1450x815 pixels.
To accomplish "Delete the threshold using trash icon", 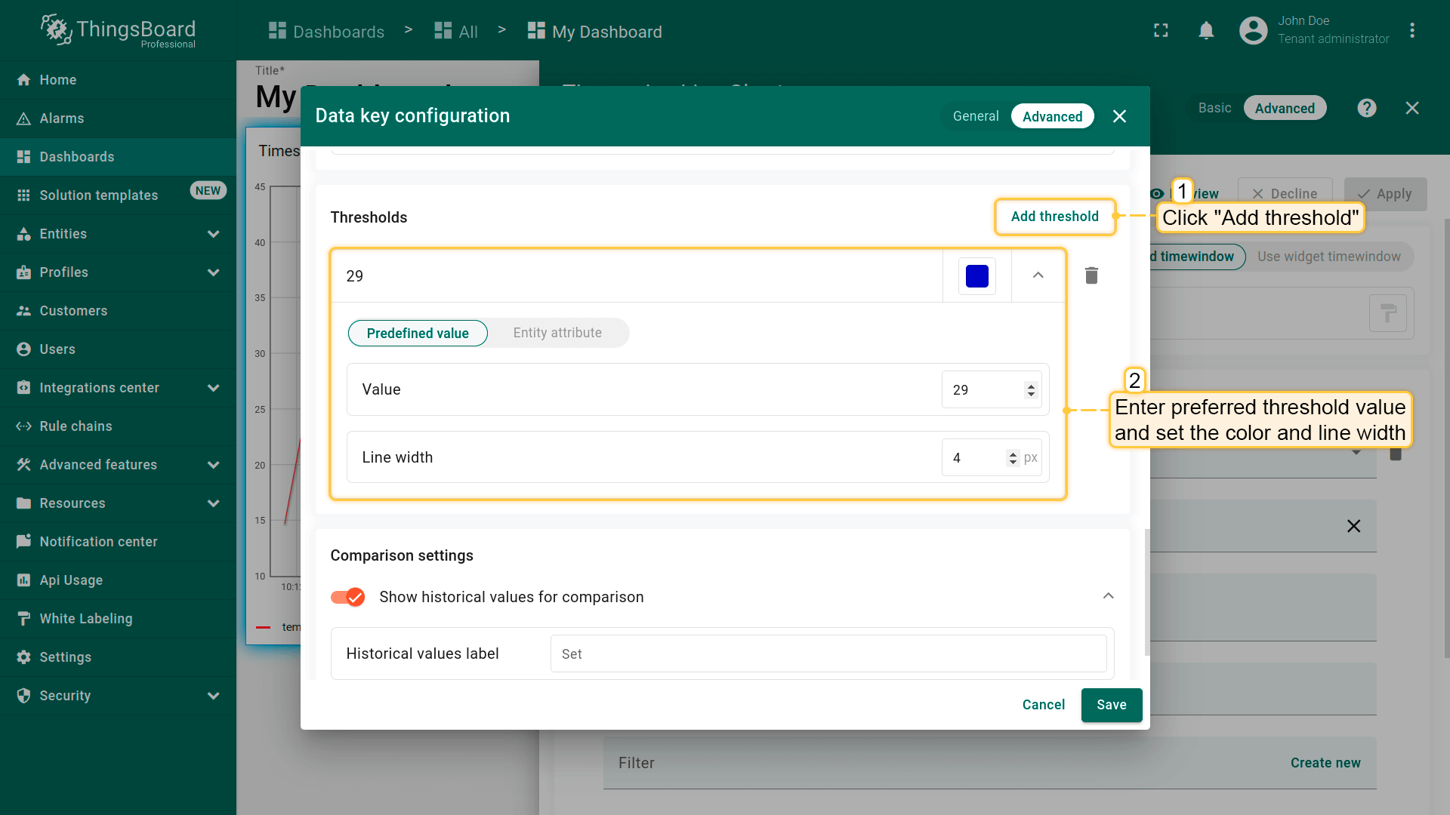I will click(x=1091, y=275).
